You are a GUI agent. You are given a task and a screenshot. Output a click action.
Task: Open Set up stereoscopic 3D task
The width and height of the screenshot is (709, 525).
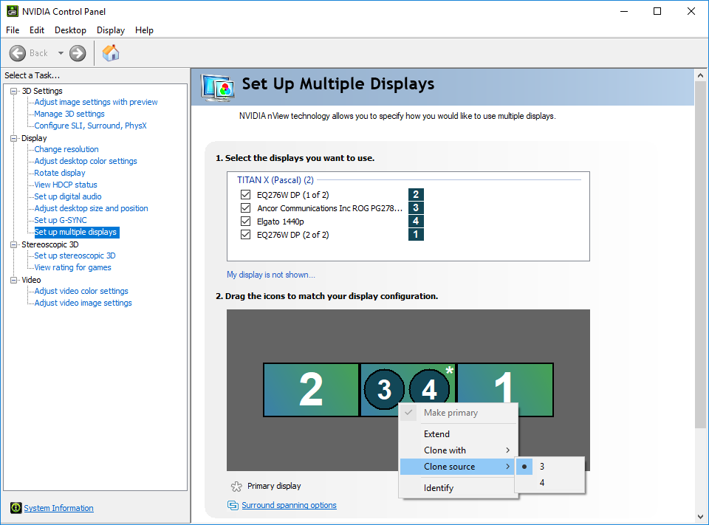click(75, 255)
